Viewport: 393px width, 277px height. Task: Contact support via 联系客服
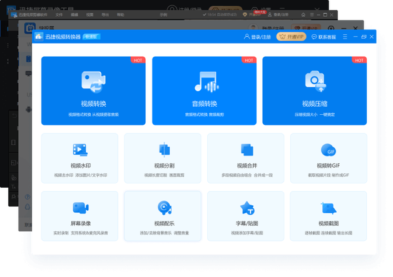[324, 37]
